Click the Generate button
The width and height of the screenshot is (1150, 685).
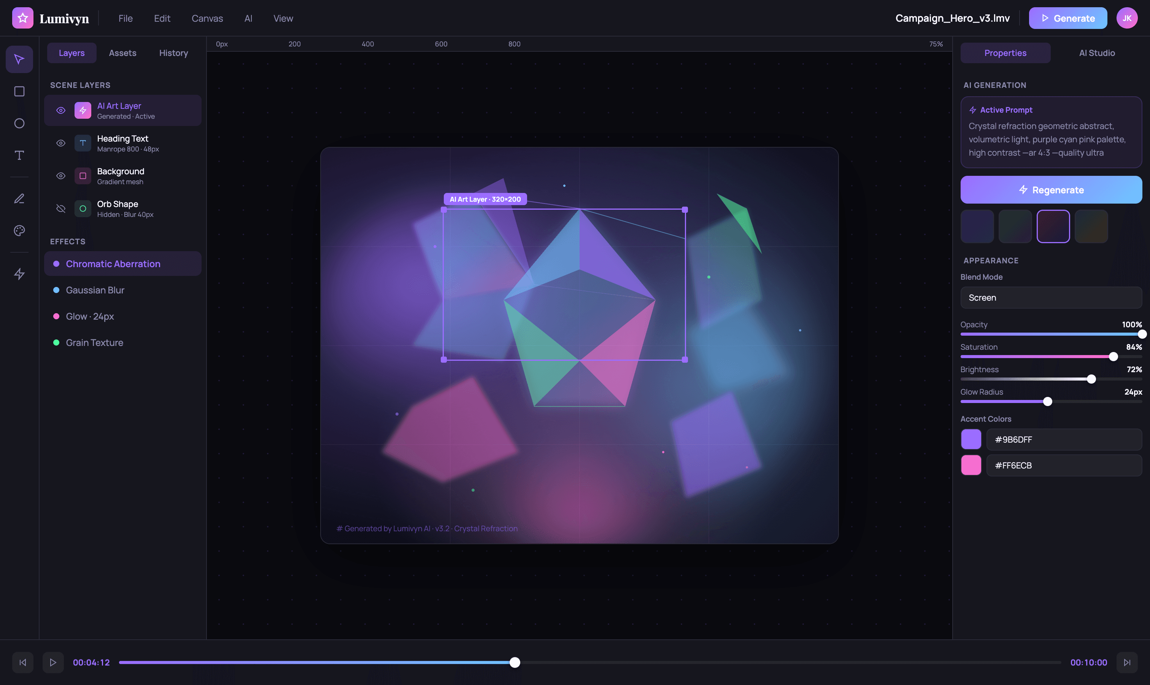click(1067, 18)
